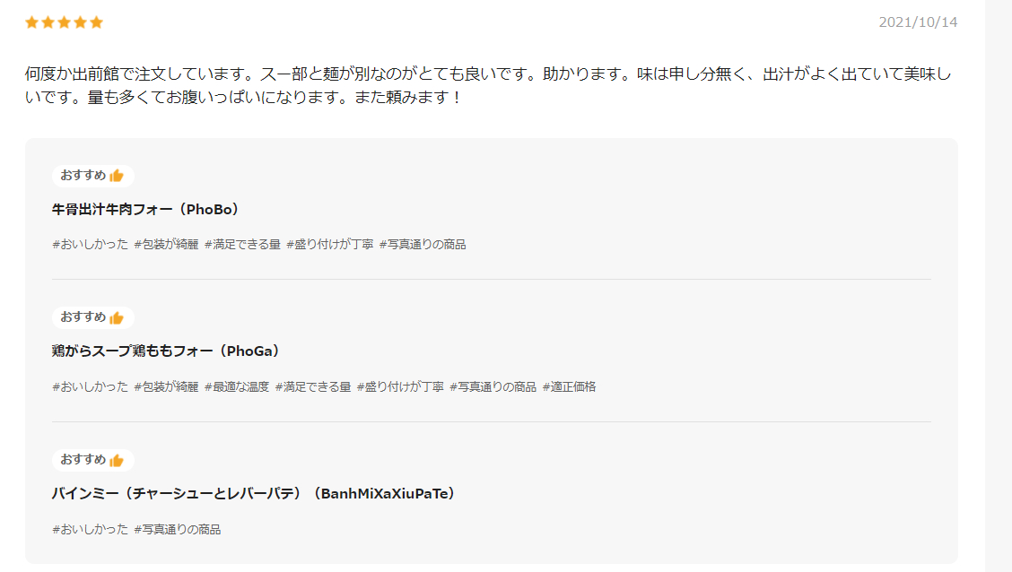Select the third おすすめ badge
The width and height of the screenshot is (1012, 572).
[93, 460]
